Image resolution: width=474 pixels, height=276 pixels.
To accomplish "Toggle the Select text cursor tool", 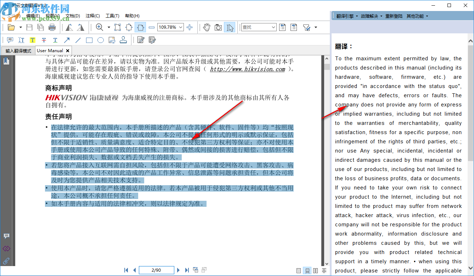I will click(230, 27).
